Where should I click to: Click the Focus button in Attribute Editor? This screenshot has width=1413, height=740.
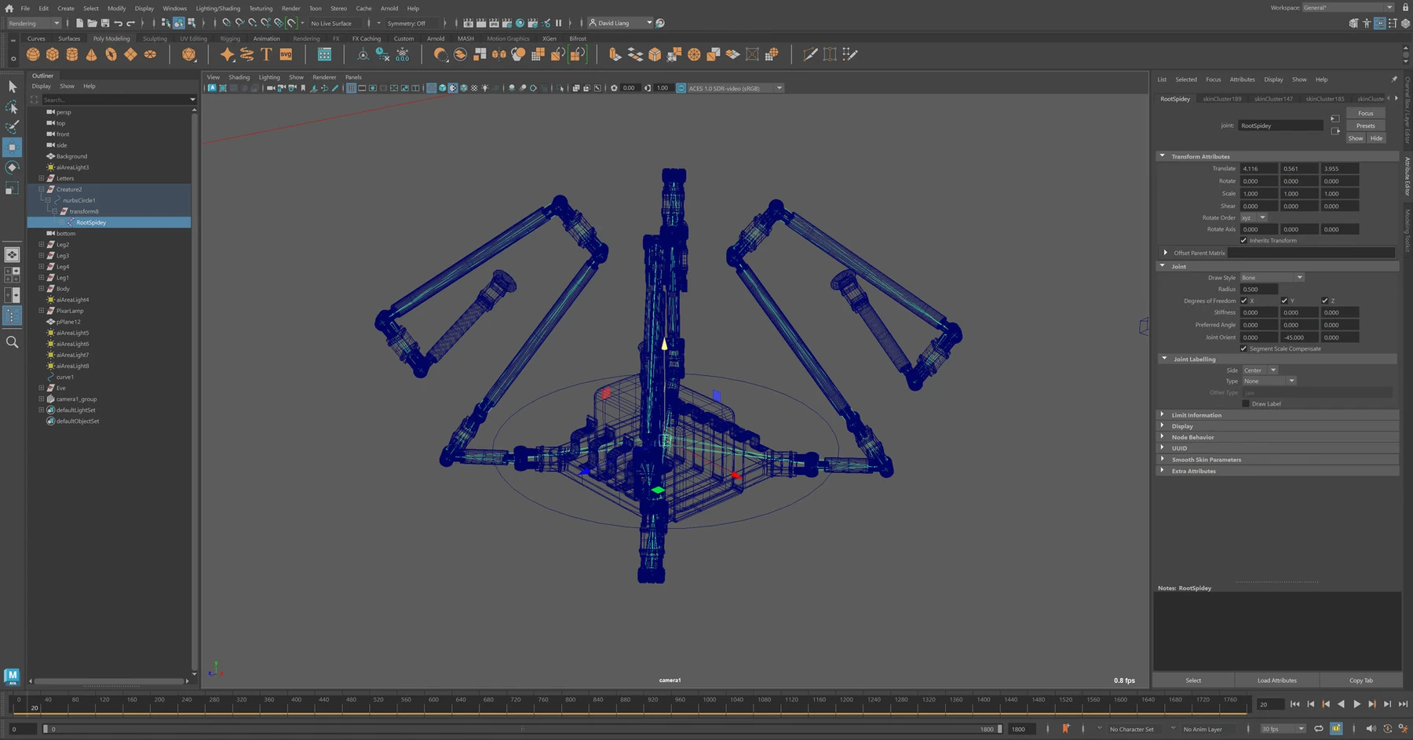(x=1365, y=113)
